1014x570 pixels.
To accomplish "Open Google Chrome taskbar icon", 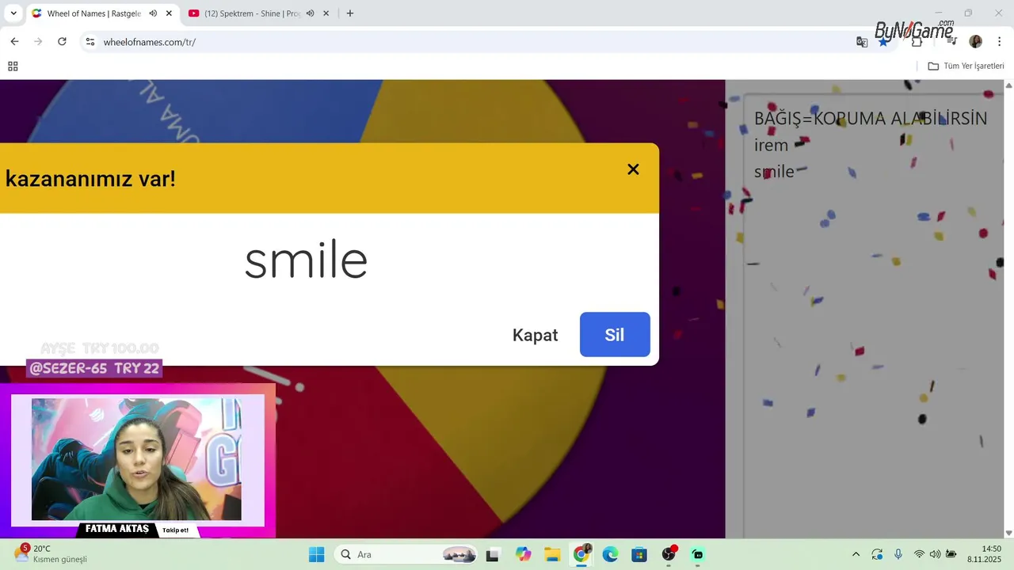I will (x=581, y=554).
